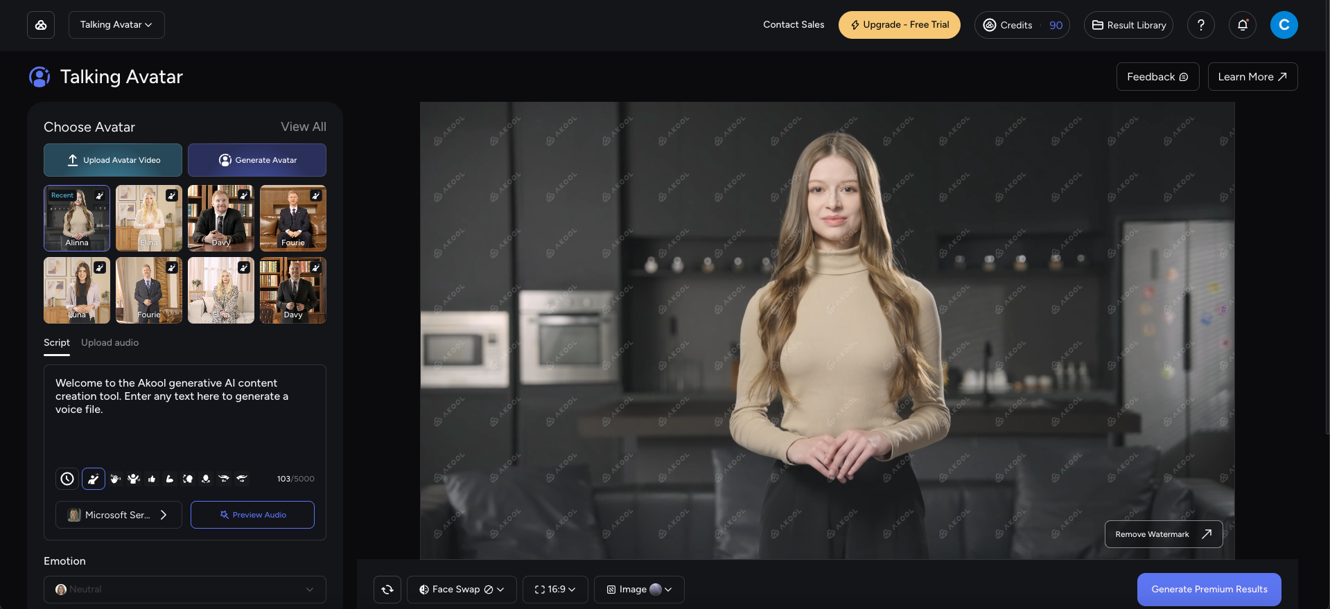1330x609 pixels.
Task: Click Upgrade - Free Trial button
Action: [x=900, y=25]
